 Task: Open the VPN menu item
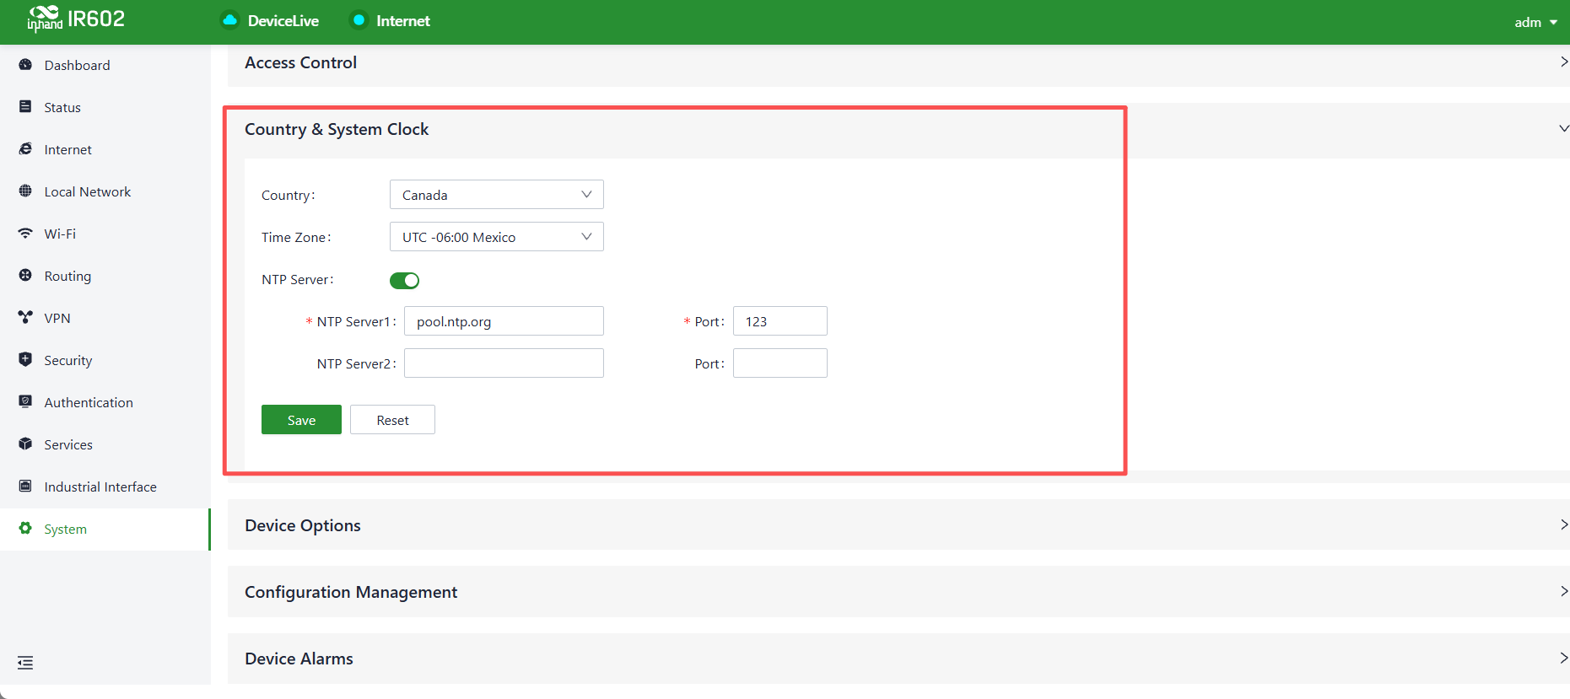tap(105, 318)
